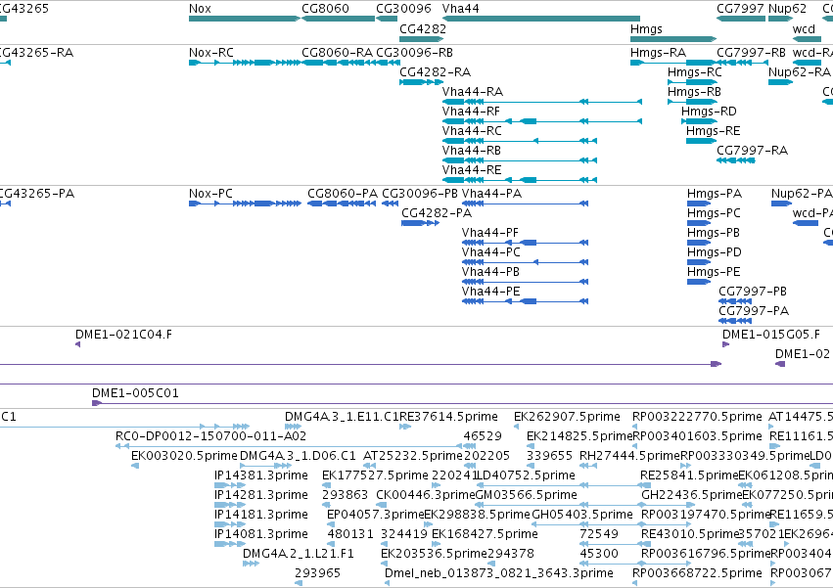Select the DMG4A3_1.E11.C1 EST label
Image resolution: width=833 pixels, height=588 pixels.
click(x=342, y=417)
